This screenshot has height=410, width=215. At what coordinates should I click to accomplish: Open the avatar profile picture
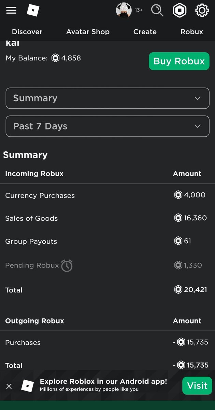pyautogui.click(x=124, y=10)
